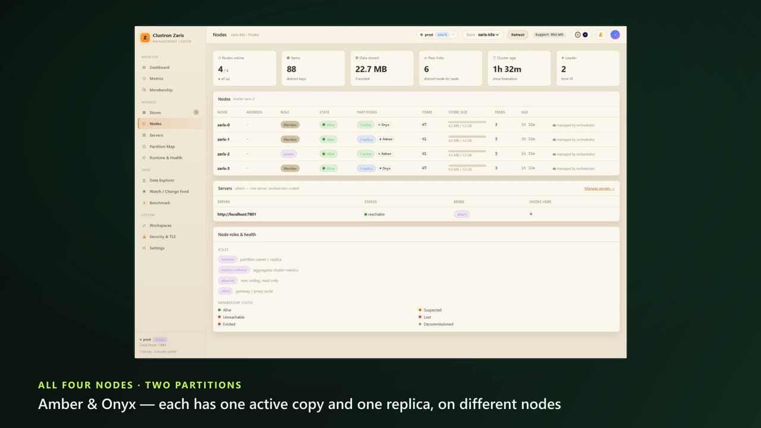Click the attach mode badge in the Servers table

pos(462,214)
